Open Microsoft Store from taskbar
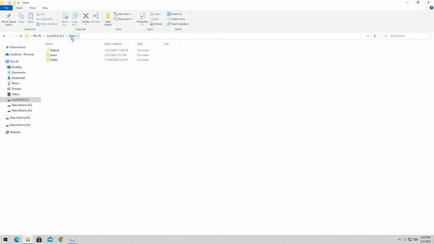This screenshot has width=434, height=244. point(39,239)
